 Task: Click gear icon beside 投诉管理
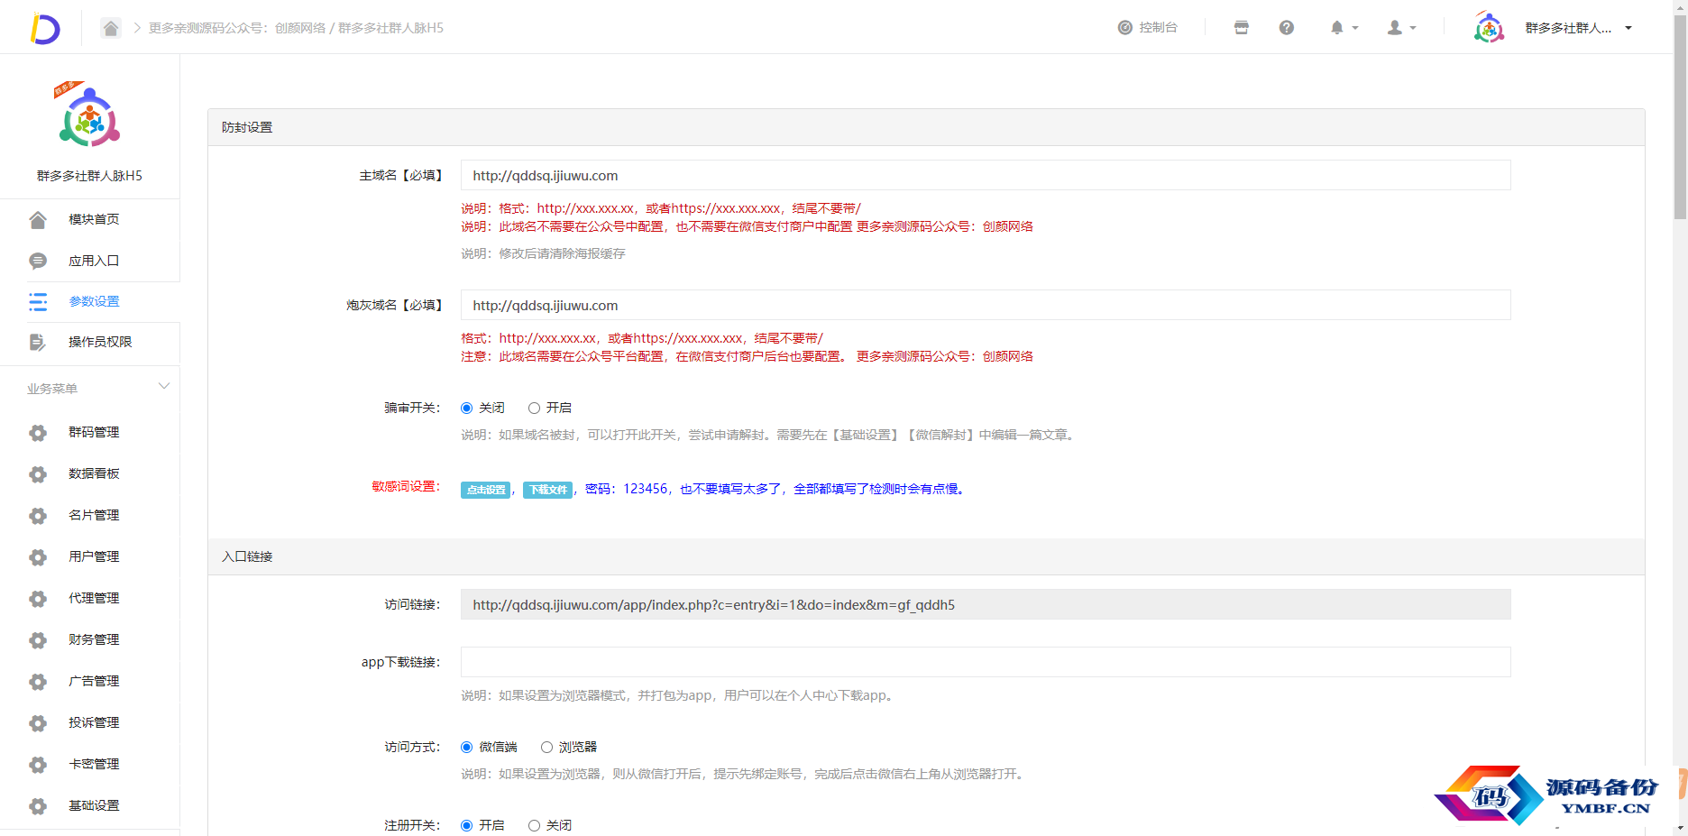38,723
